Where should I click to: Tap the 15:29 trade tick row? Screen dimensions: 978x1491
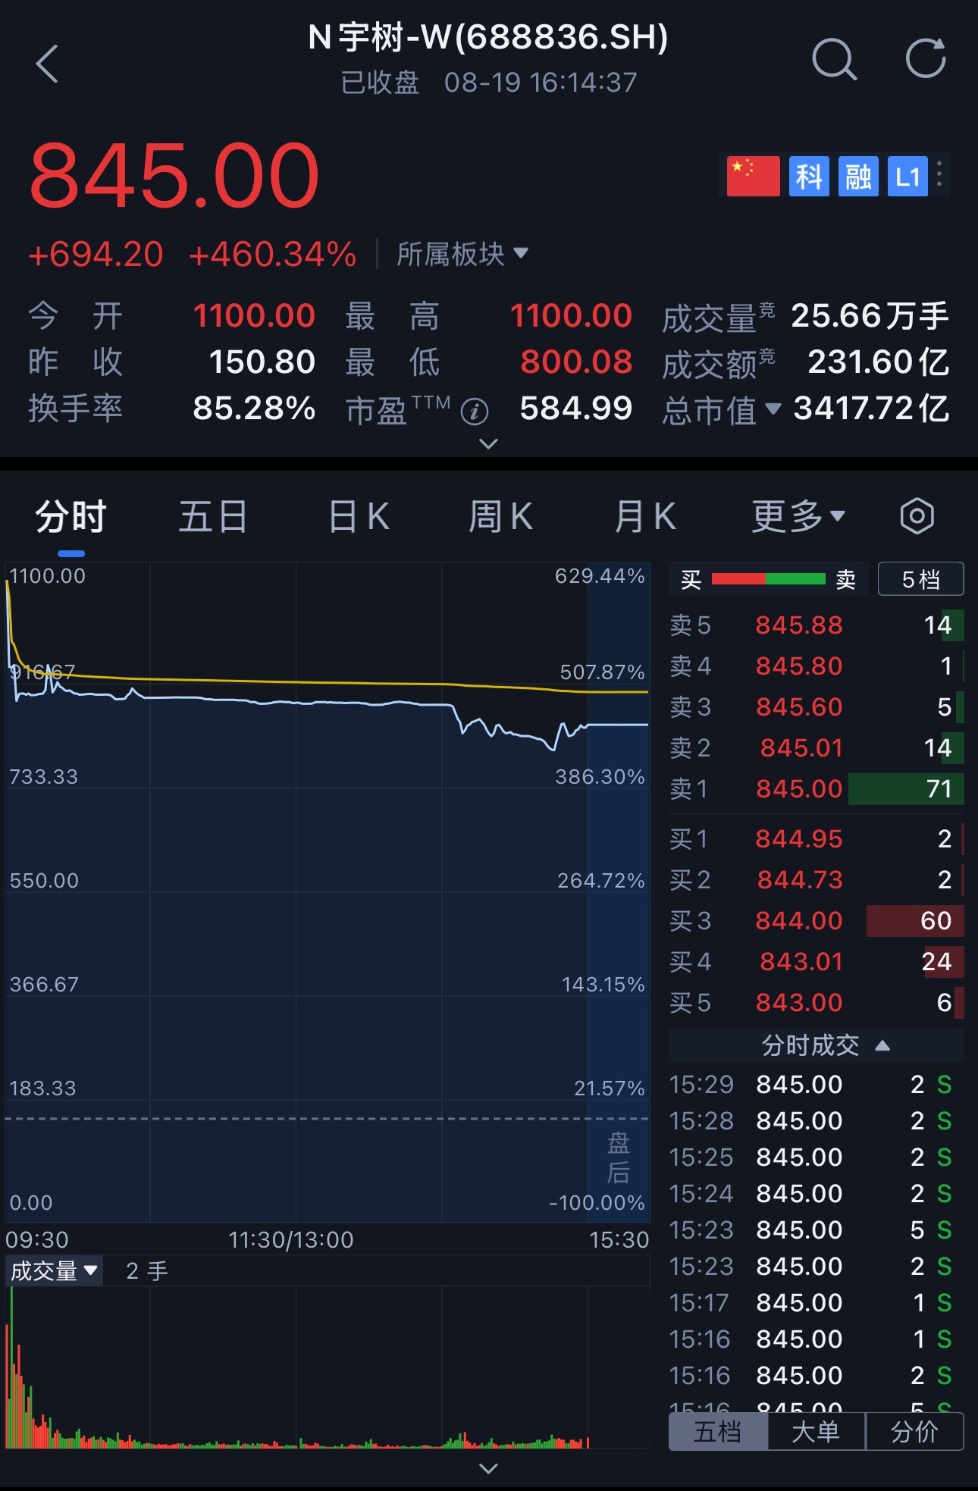pos(810,1084)
